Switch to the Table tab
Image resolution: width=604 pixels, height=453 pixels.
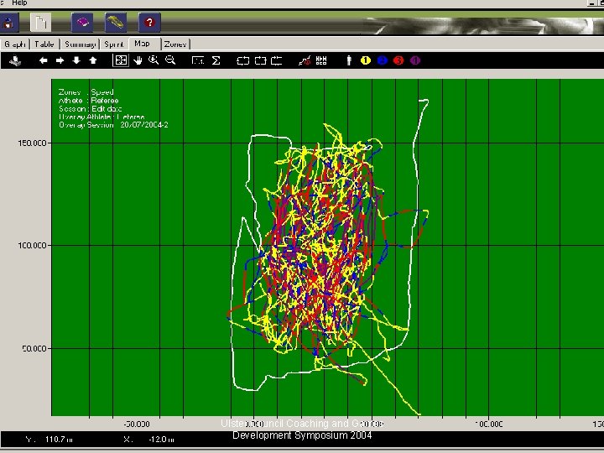click(44, 44)
